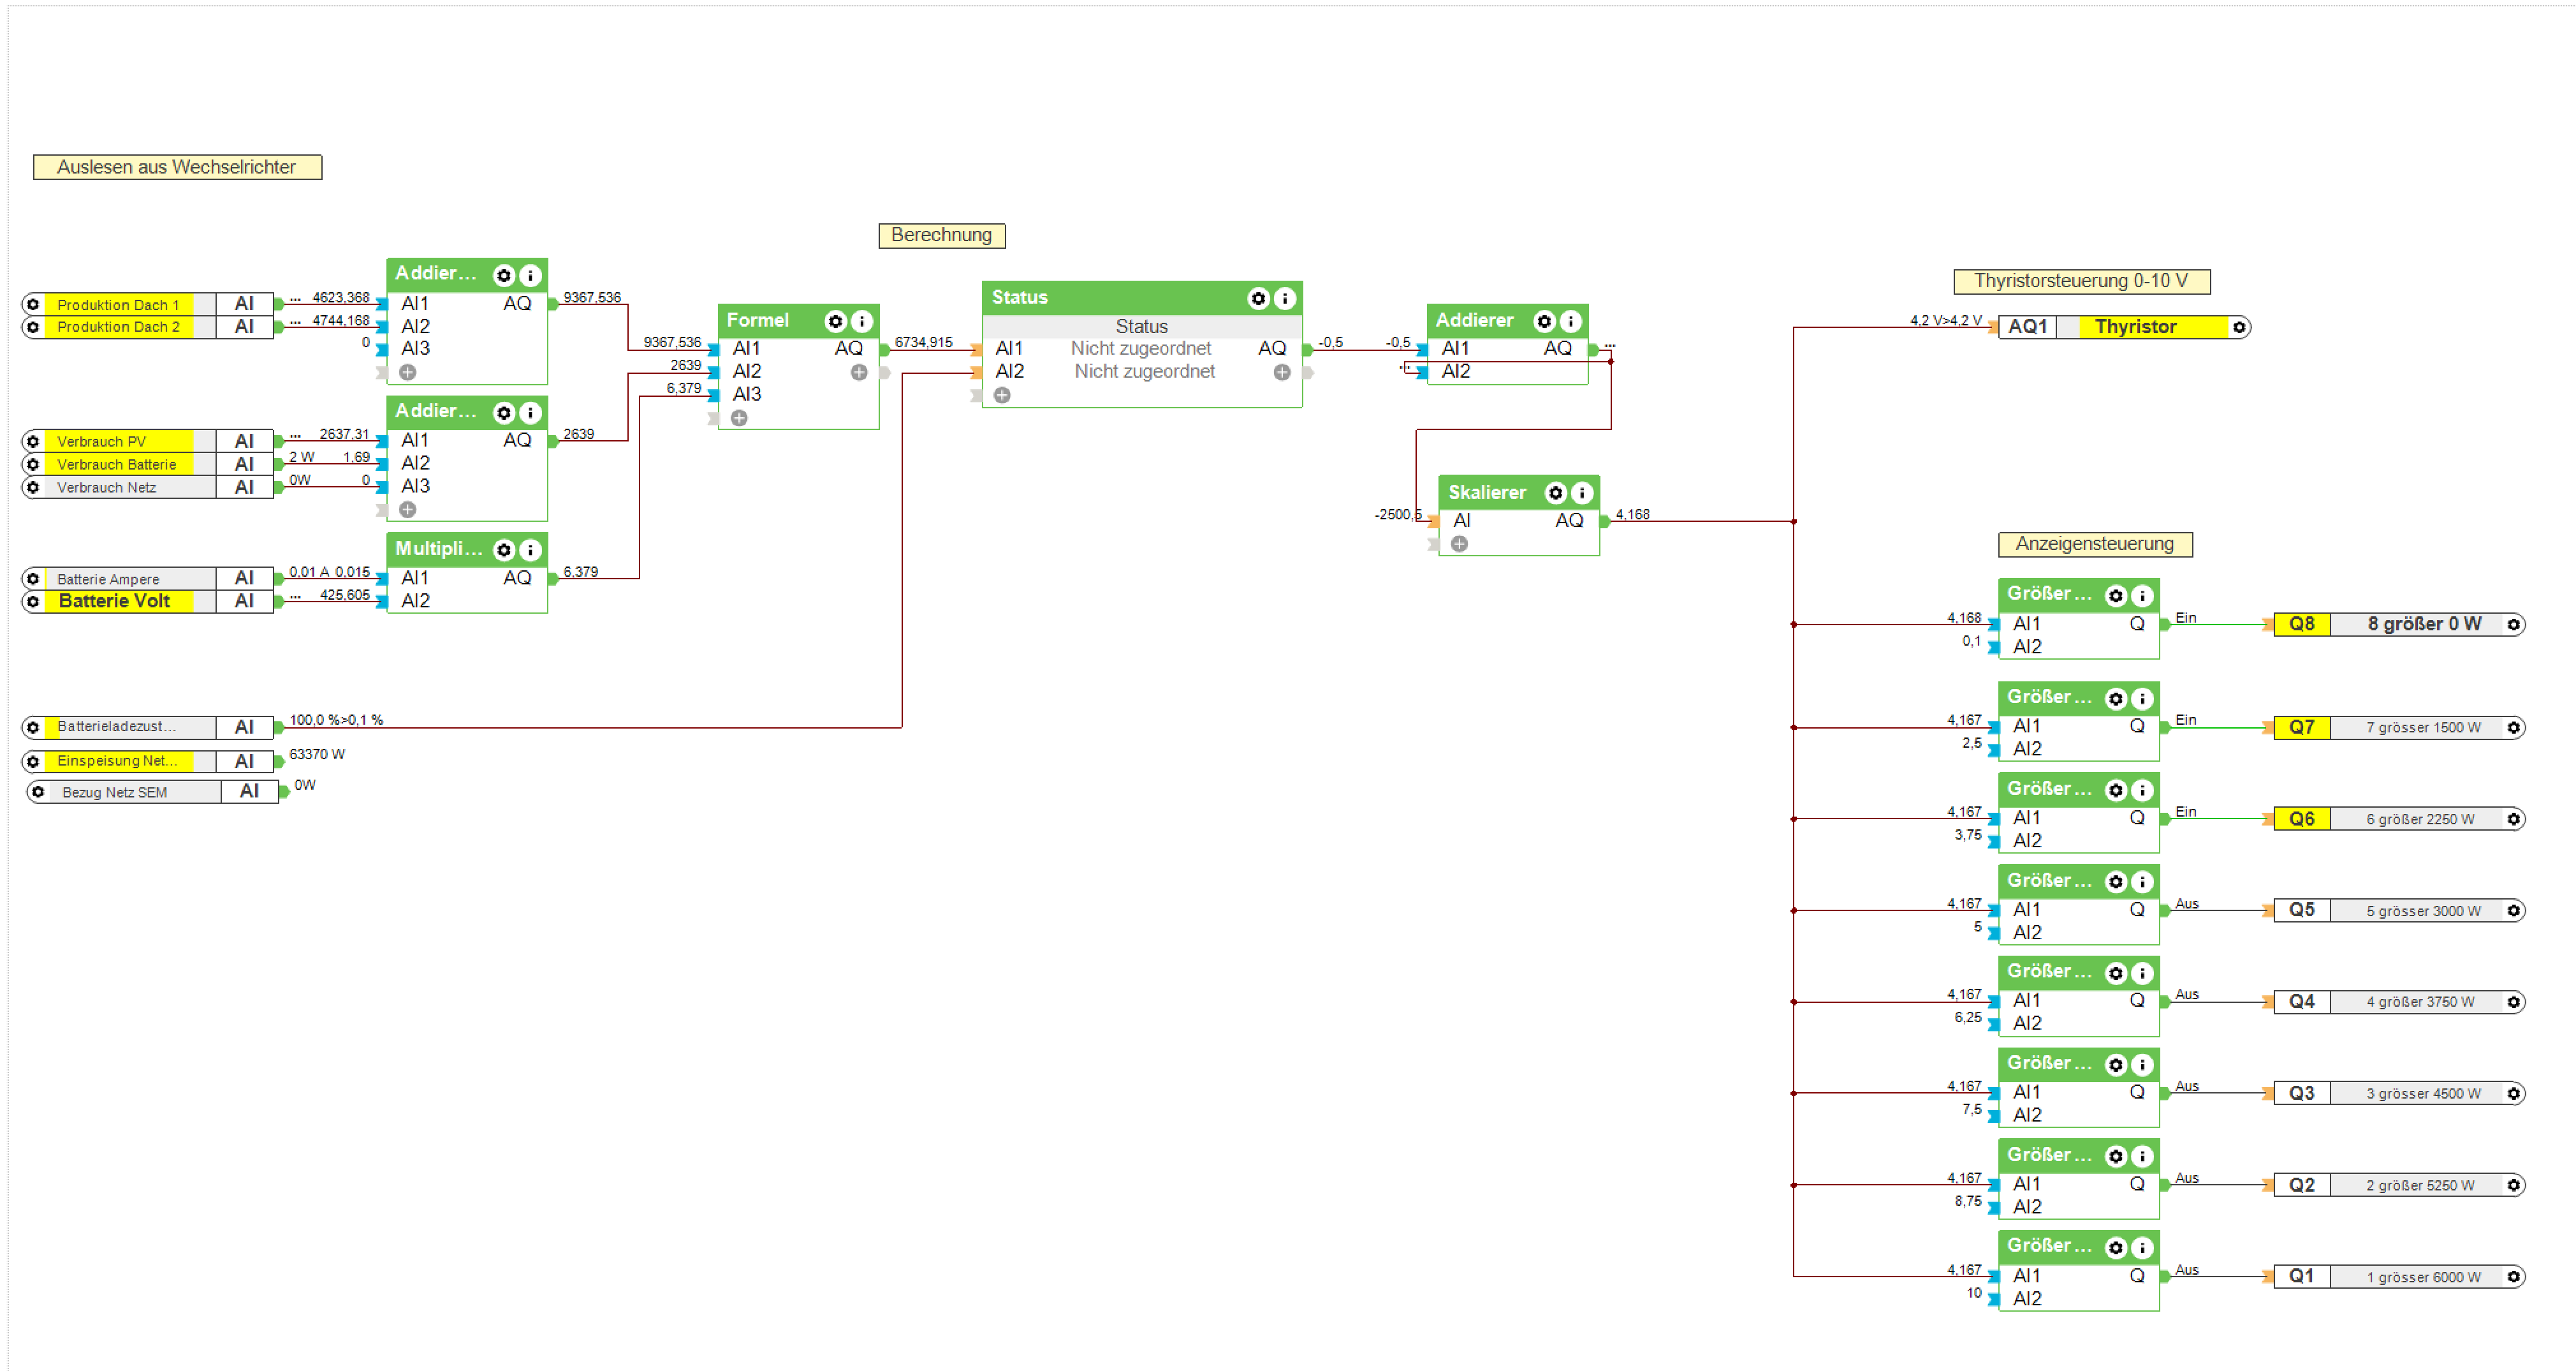Select the Berechnung label
This screenshot has height=1371, width=2576.
click(941, 235)
